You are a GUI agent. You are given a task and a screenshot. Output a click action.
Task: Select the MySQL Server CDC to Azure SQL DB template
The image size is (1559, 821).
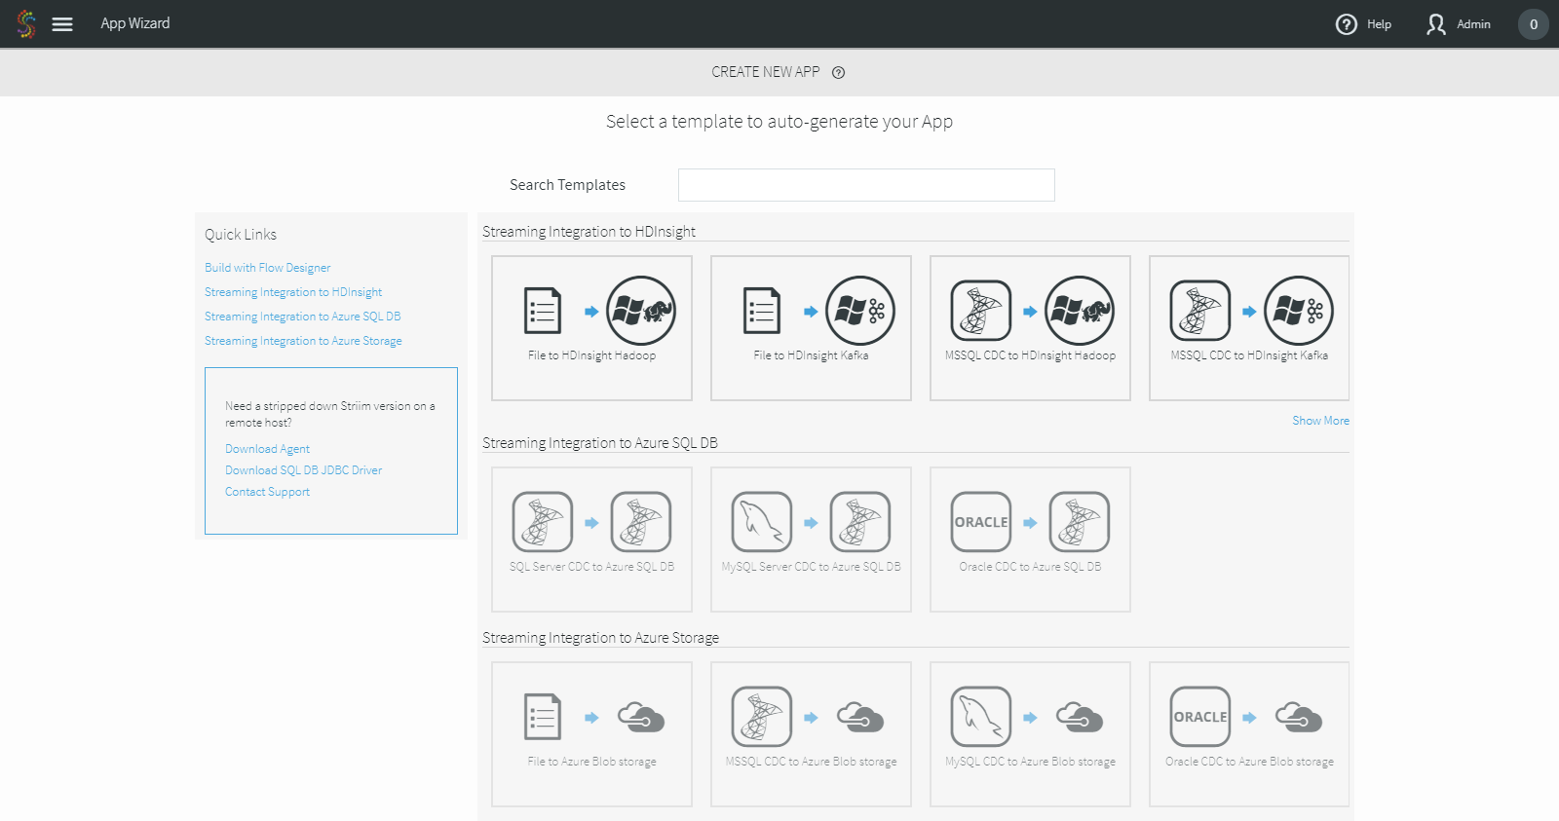click(x=811, y=540)
